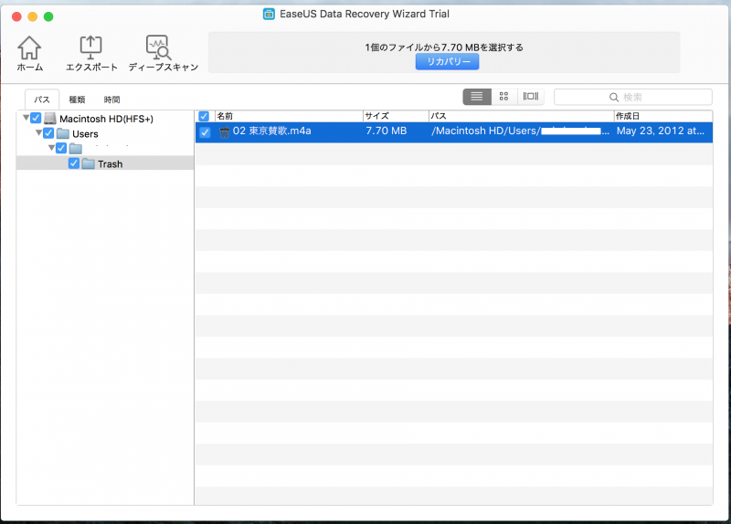Viewport: 731px width, 524px height.
Task: Uncheck Macintosh HD(HFS+) checkbox
Action: pos(36,119)
